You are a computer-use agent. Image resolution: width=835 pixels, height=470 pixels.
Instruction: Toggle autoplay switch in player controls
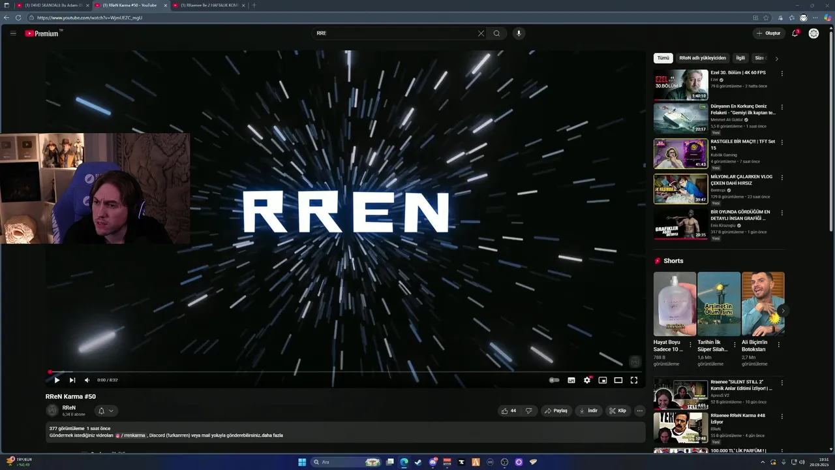click(x=554, y=380)
